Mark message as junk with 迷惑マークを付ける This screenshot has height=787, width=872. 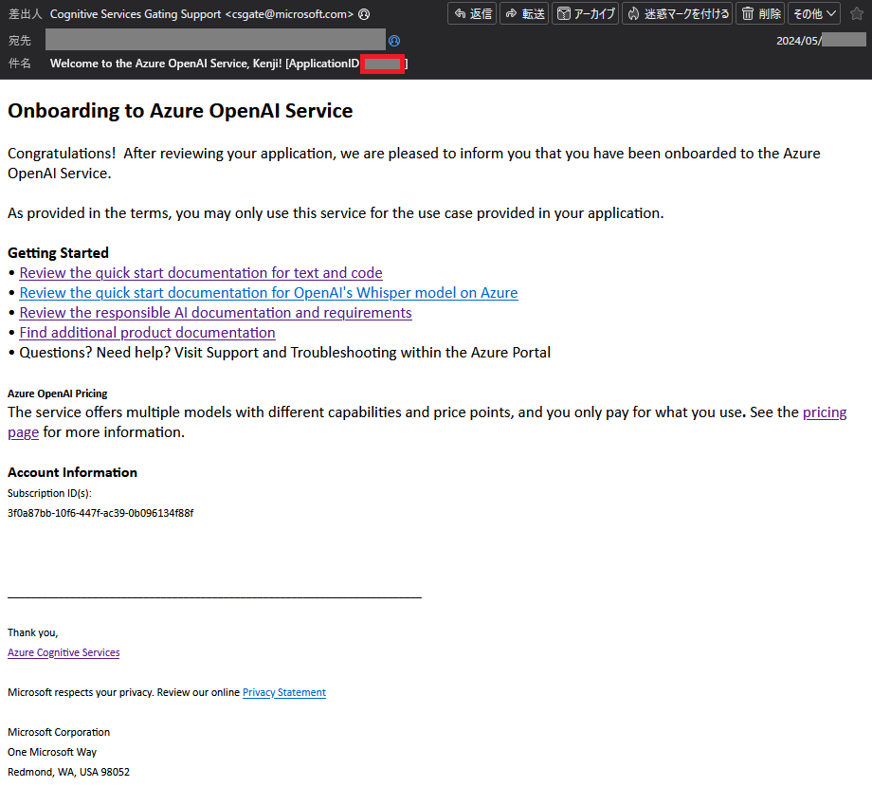pos(678,14)
